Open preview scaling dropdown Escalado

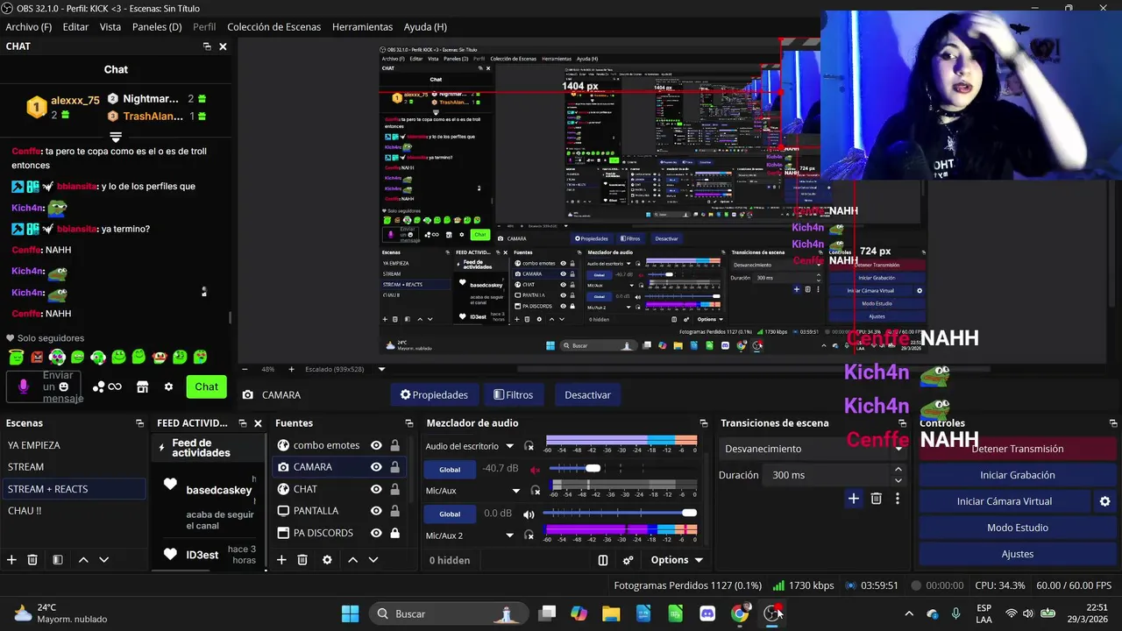click(x=381, y=369)
